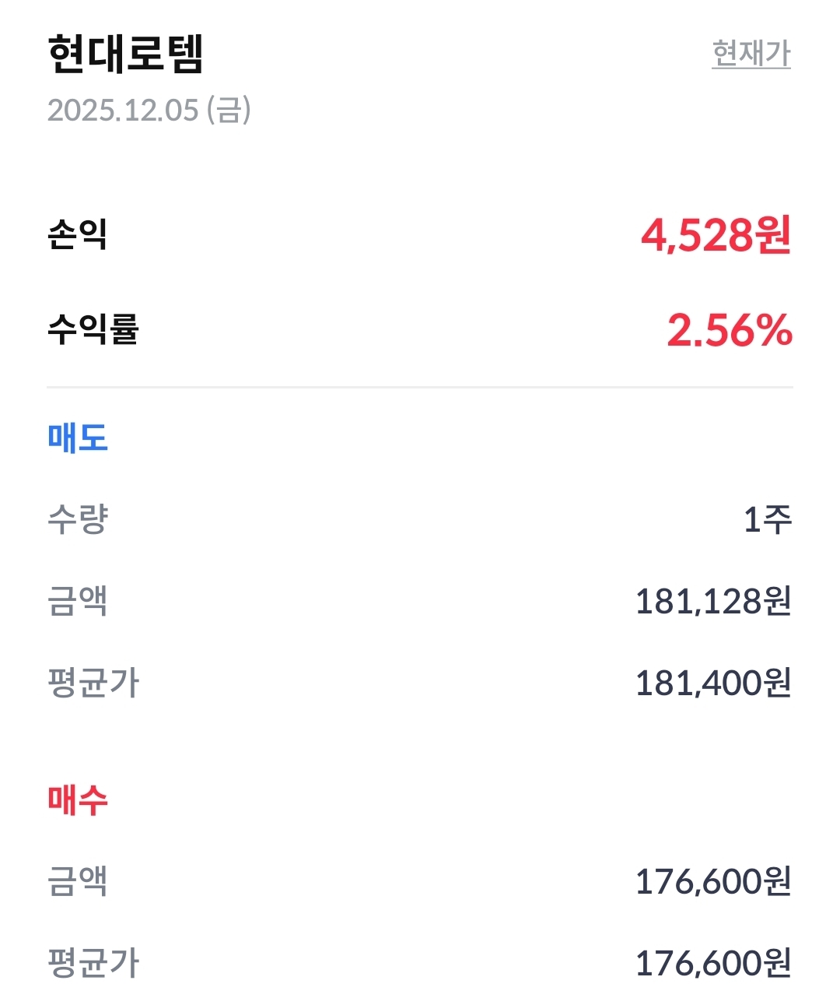Tap the 현대로템 stock title
840x1005 pixels.
point(125,54)
